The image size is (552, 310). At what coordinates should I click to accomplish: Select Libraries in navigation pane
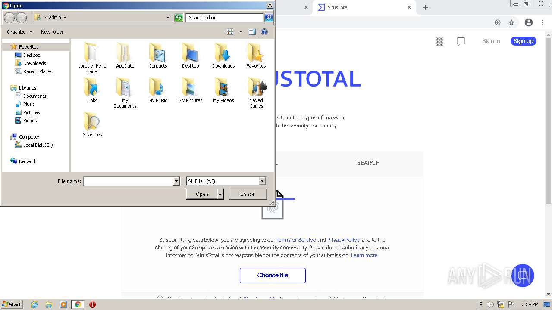tap(28, 88)
